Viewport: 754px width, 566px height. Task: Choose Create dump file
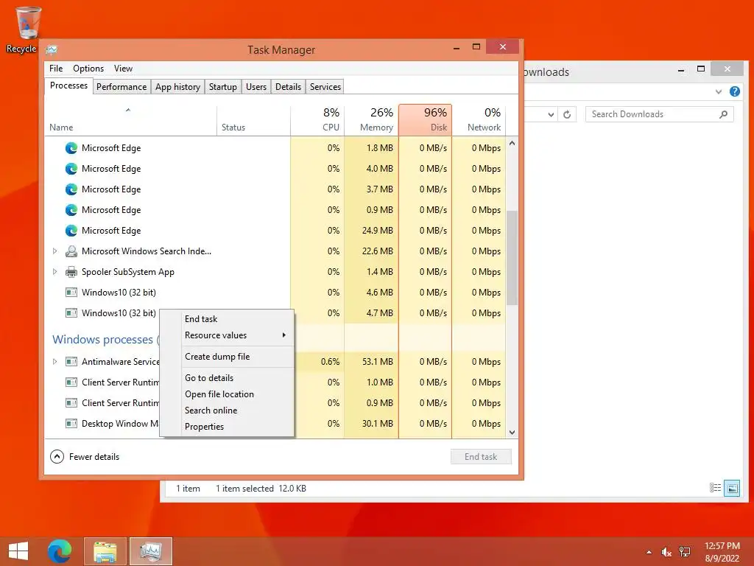pyautogui.click(x=227, y=357)
